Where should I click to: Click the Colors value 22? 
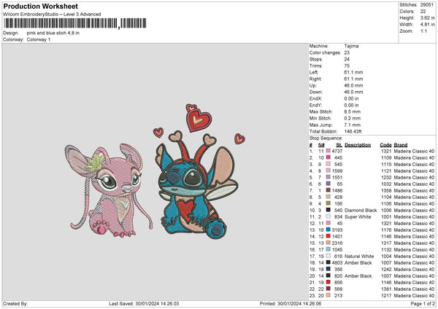pos(423,12)
